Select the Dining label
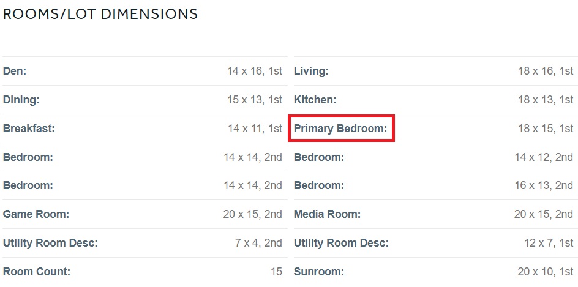This screenshot has width=578, height=287. (x=21, y=100)
